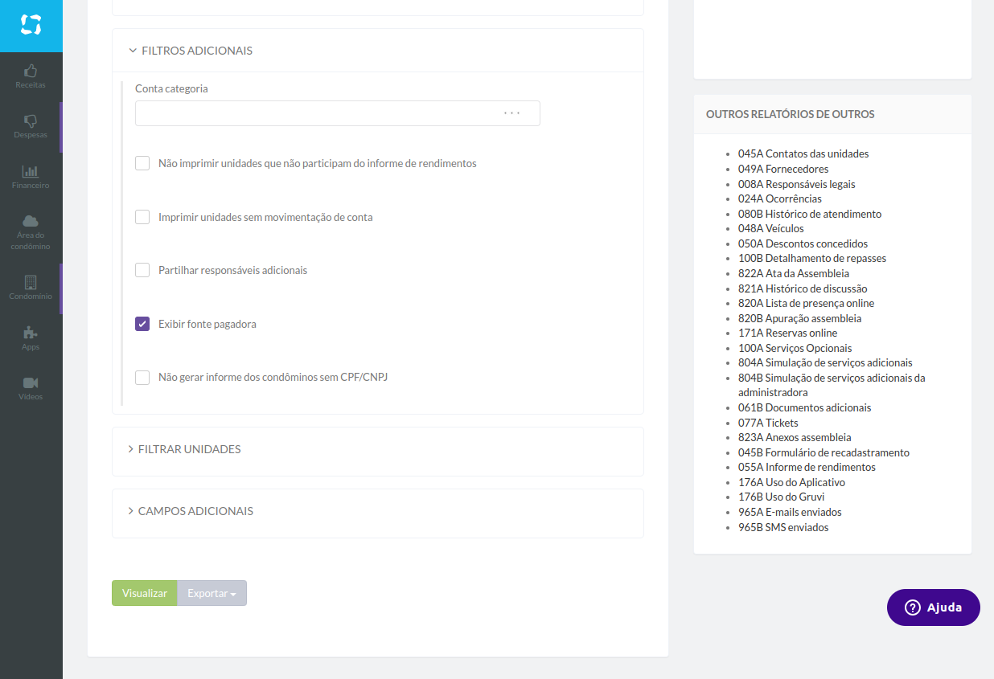
Task: Open report 048A Veículos
Action: (x=771, y=228)
